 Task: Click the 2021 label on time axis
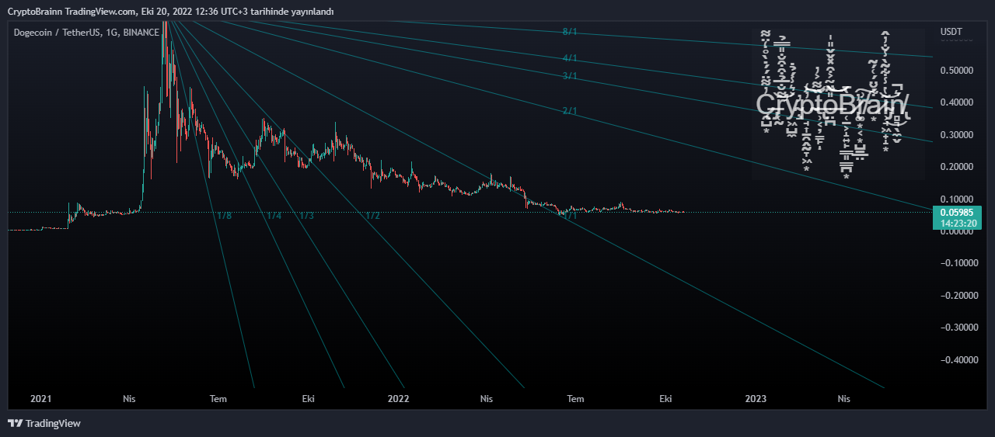coord(40,399)
